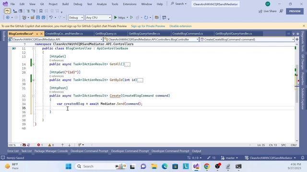Switch to the CreateBlogCommand.cs tab

tap(188, 34)
